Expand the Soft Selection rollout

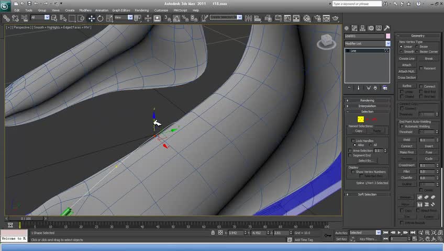367,195
